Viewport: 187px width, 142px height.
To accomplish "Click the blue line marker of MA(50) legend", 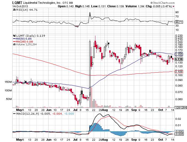I will (14, 39).
